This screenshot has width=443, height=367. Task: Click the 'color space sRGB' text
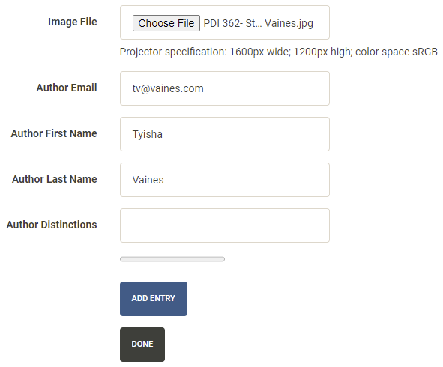coord(397,52)
